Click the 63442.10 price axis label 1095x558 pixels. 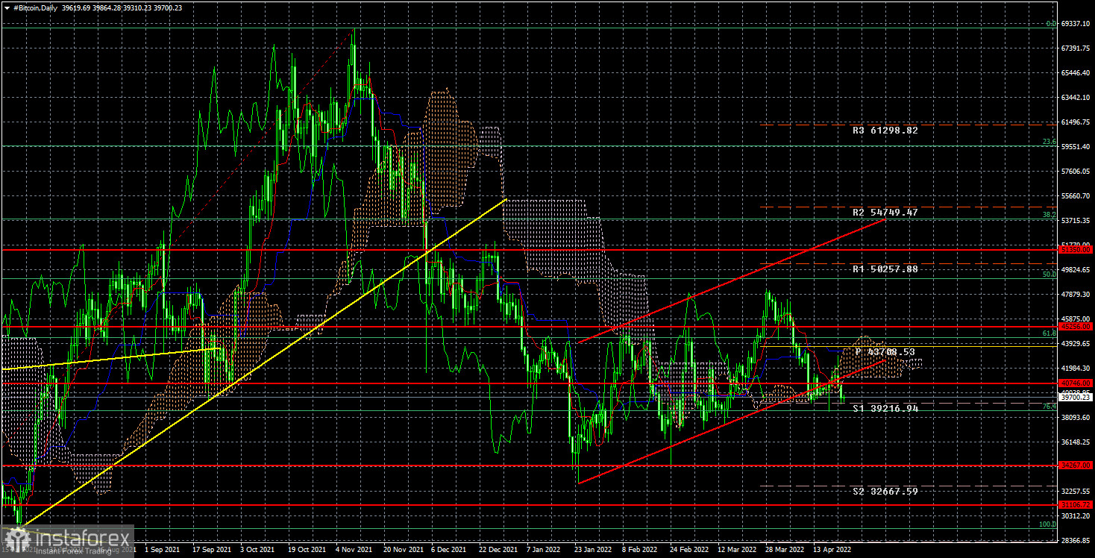1076,98
